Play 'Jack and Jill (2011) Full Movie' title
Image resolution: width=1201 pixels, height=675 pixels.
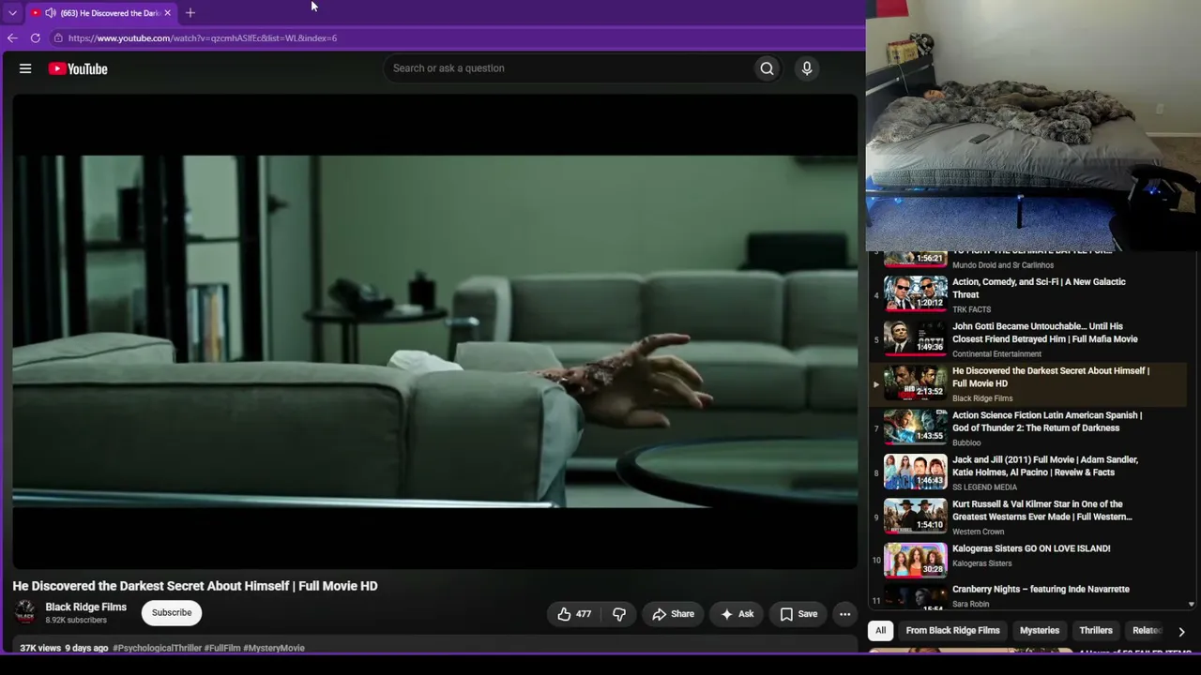[x=1045, y=466]
